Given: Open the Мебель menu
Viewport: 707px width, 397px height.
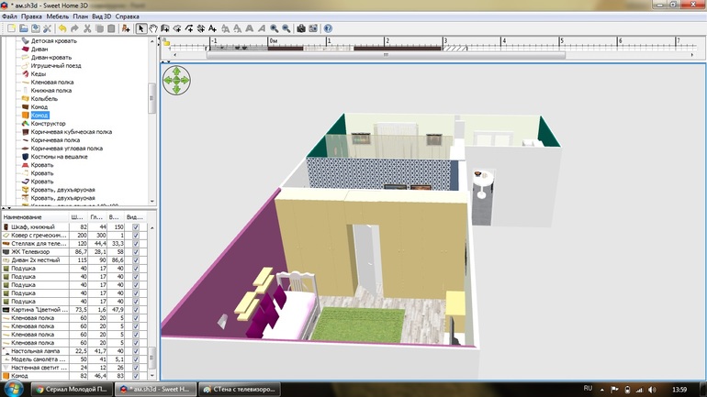Looking at the screenshot, I should [x=57, y=17].
